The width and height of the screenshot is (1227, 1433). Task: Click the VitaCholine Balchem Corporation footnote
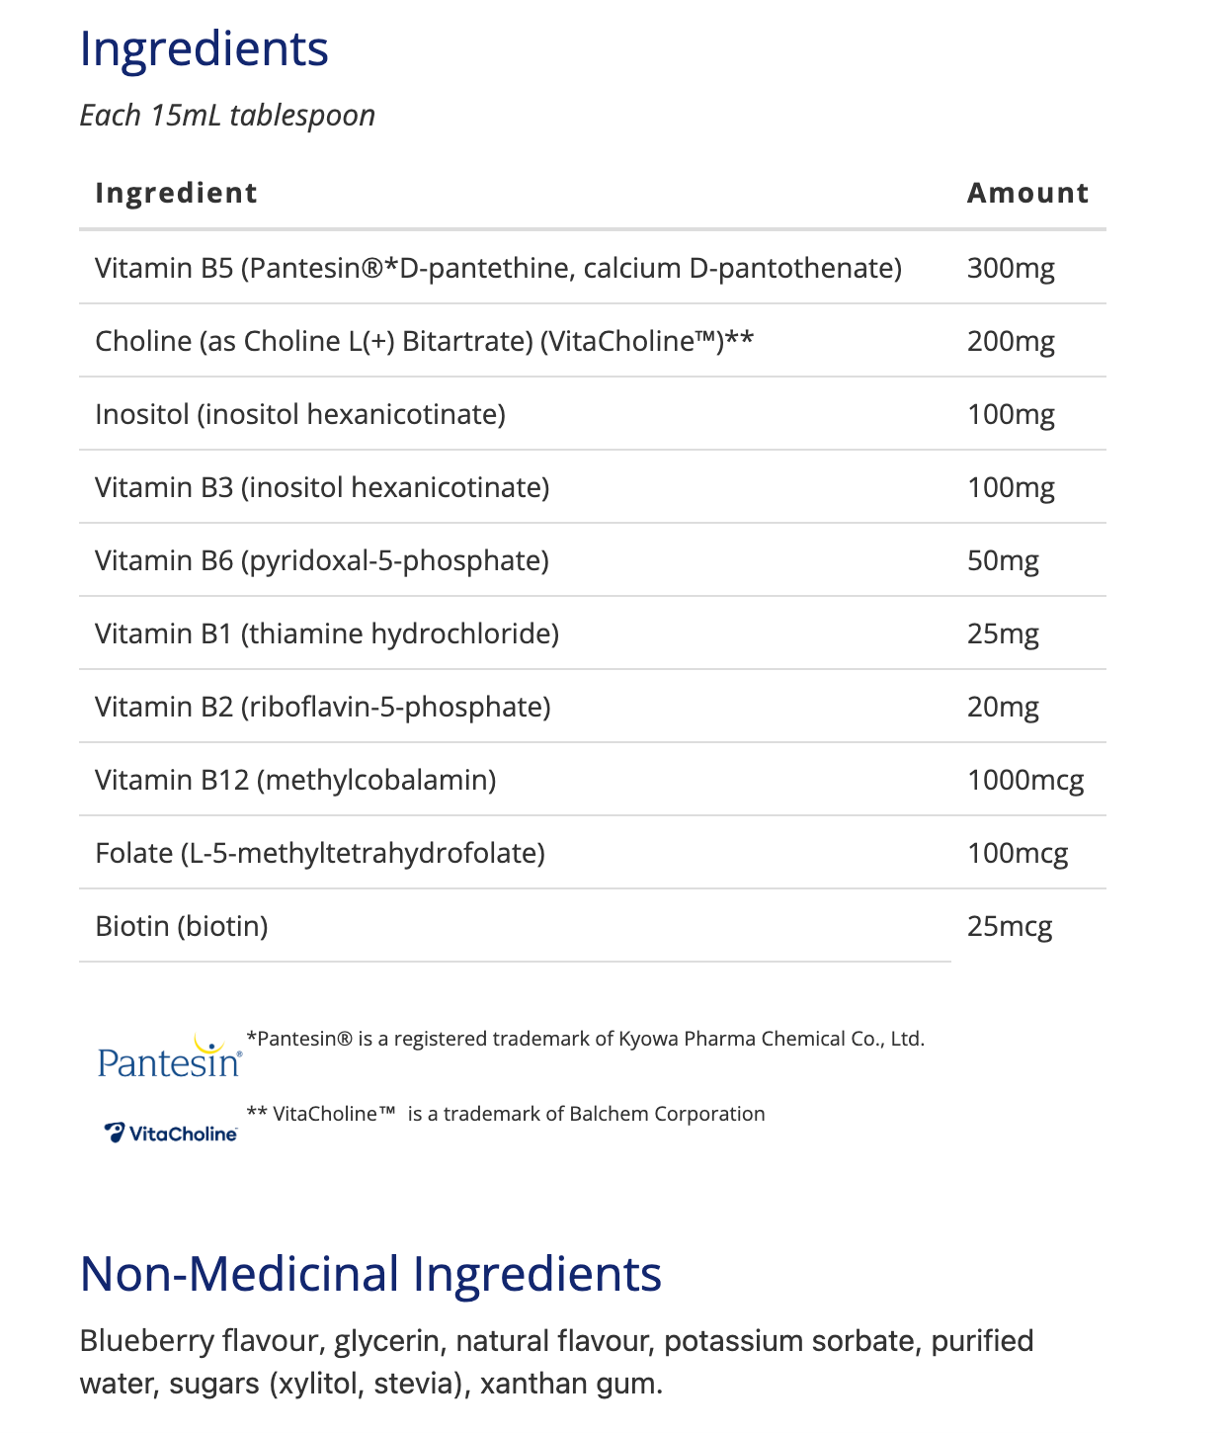(x=505, y=1114)
